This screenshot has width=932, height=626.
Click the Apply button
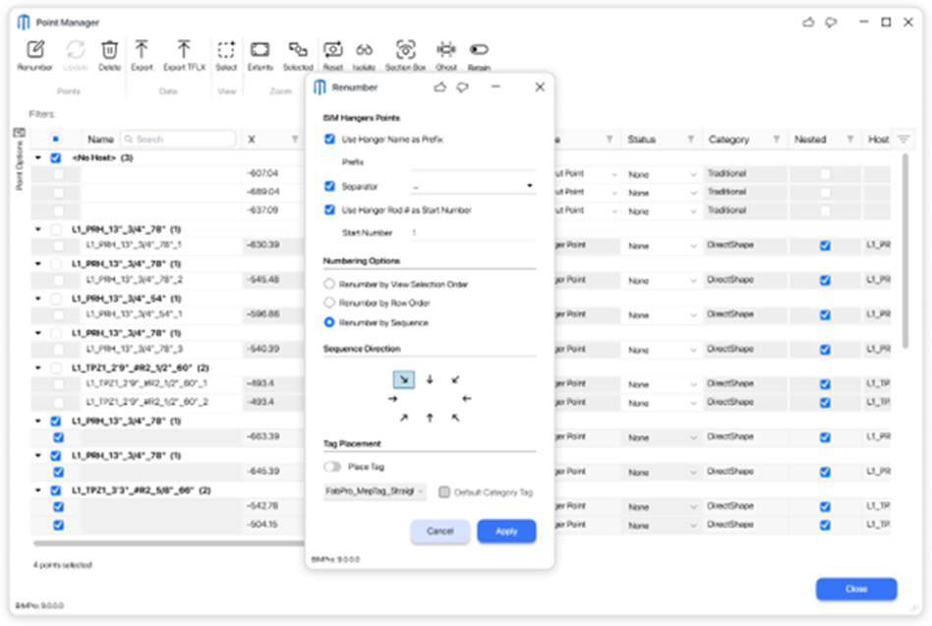[x=506, y=531]
